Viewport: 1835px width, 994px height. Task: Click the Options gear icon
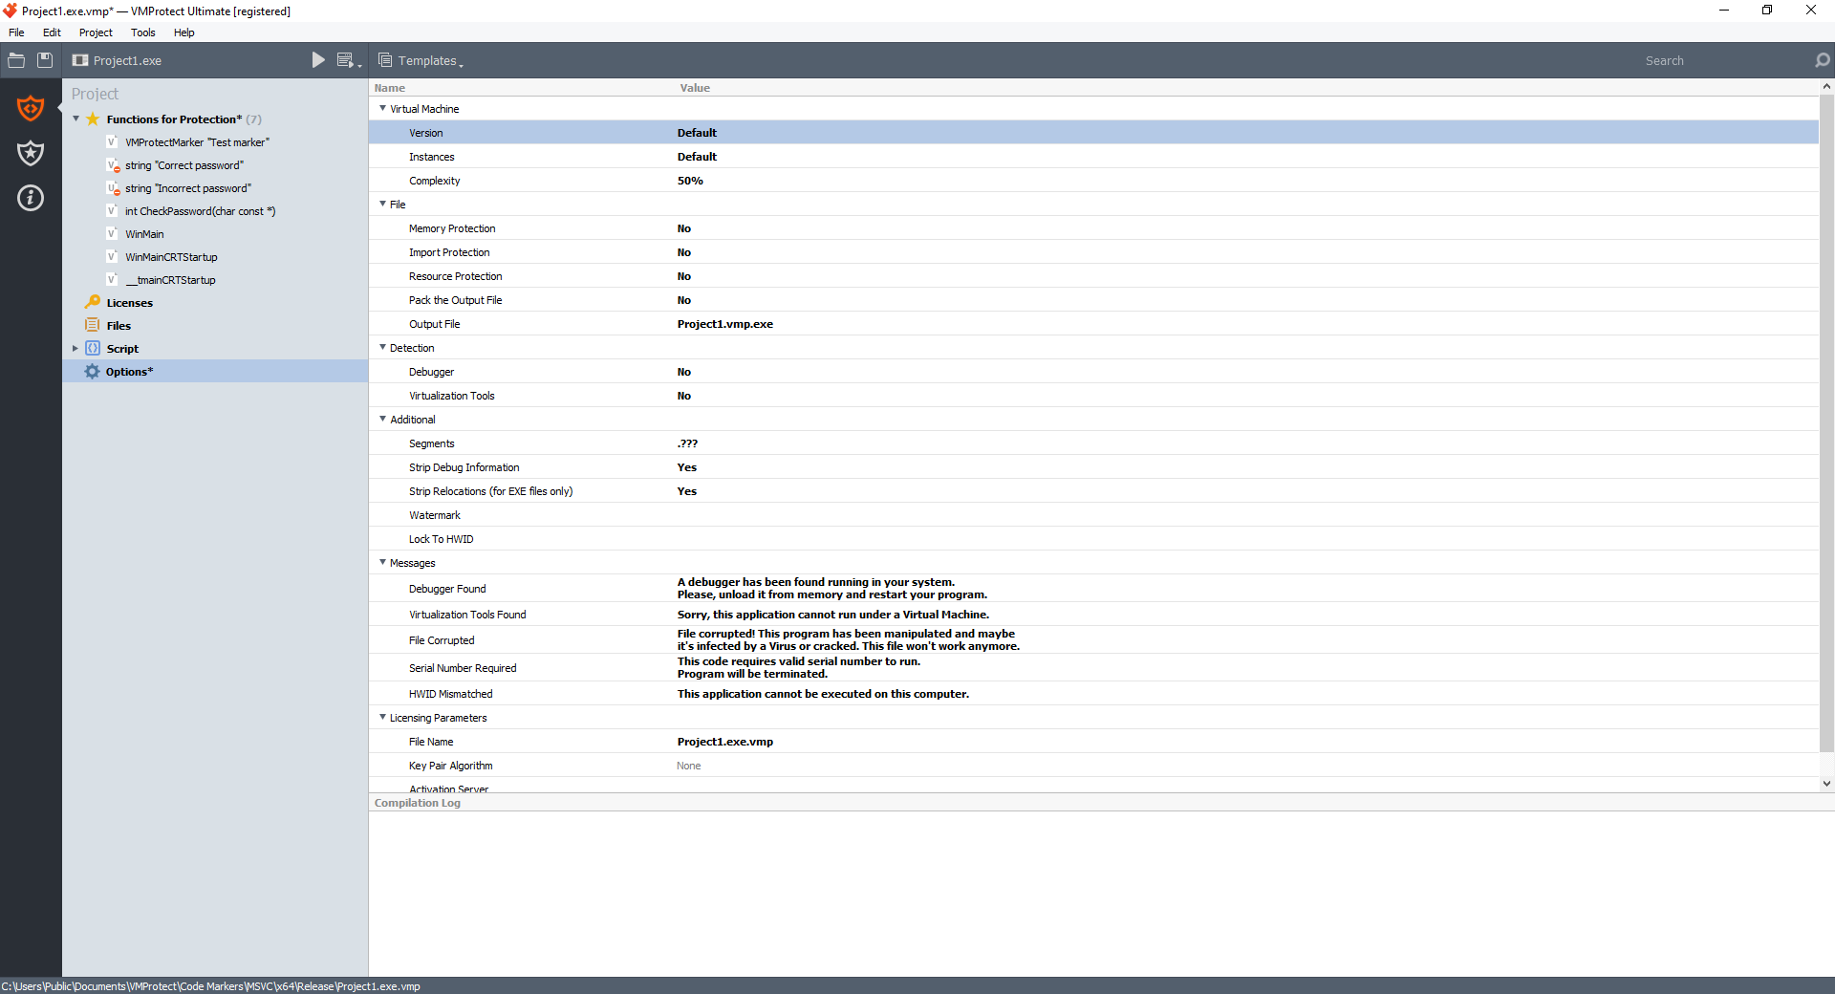pyautogui.click(x=92, y=371)
